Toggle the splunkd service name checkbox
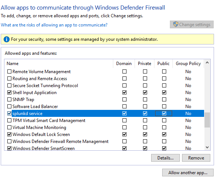The height and width of the screenshot is (183, 221). click(x=9, y=114)
